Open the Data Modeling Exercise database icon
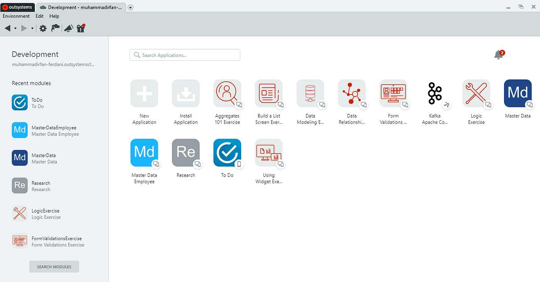Image resolution: width=540 pixels, height=282 pixels. pyautogui.click(x=310, y=93)
